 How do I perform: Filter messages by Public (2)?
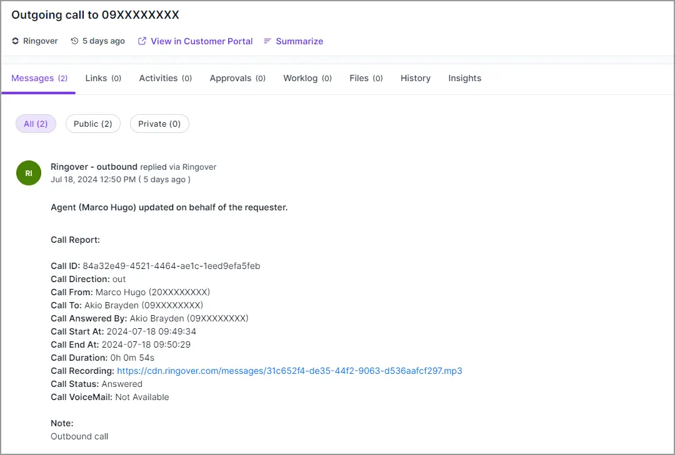click(x=93, y=124)
